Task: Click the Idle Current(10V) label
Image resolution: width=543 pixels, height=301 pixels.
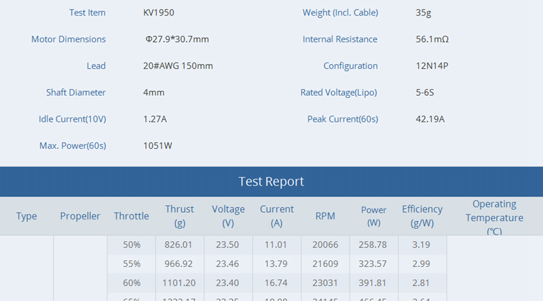Action: point(72,119)
